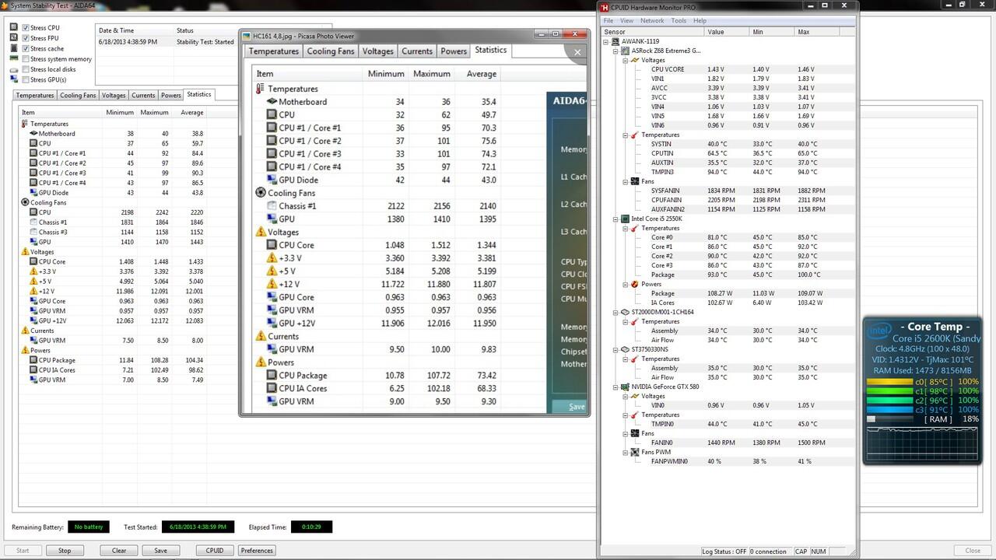
Task: Collapse the ASRock Fans node in HWMonitor
Action: pyautogui.click(x=625, y=181)
